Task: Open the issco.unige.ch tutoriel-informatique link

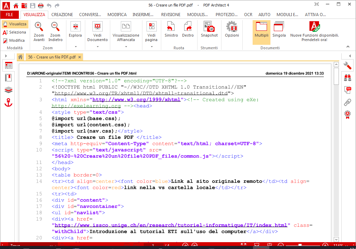Action: point(171,225)
